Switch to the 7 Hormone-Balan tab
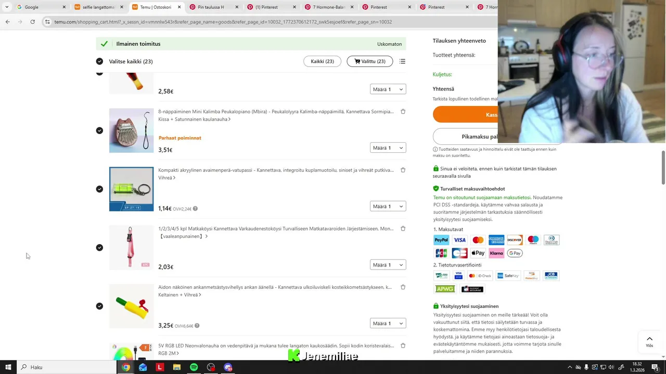Image resolution: width=666 pixels, height=374 pixels. coord(328,7)
